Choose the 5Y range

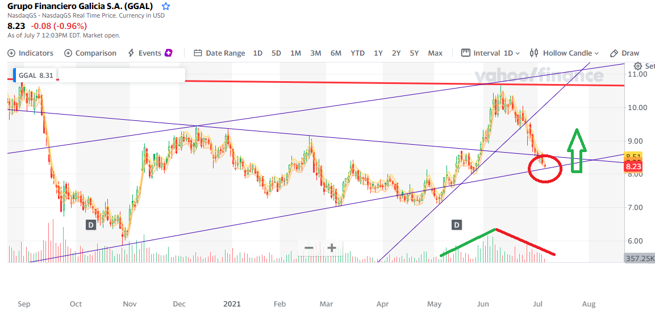414,53
